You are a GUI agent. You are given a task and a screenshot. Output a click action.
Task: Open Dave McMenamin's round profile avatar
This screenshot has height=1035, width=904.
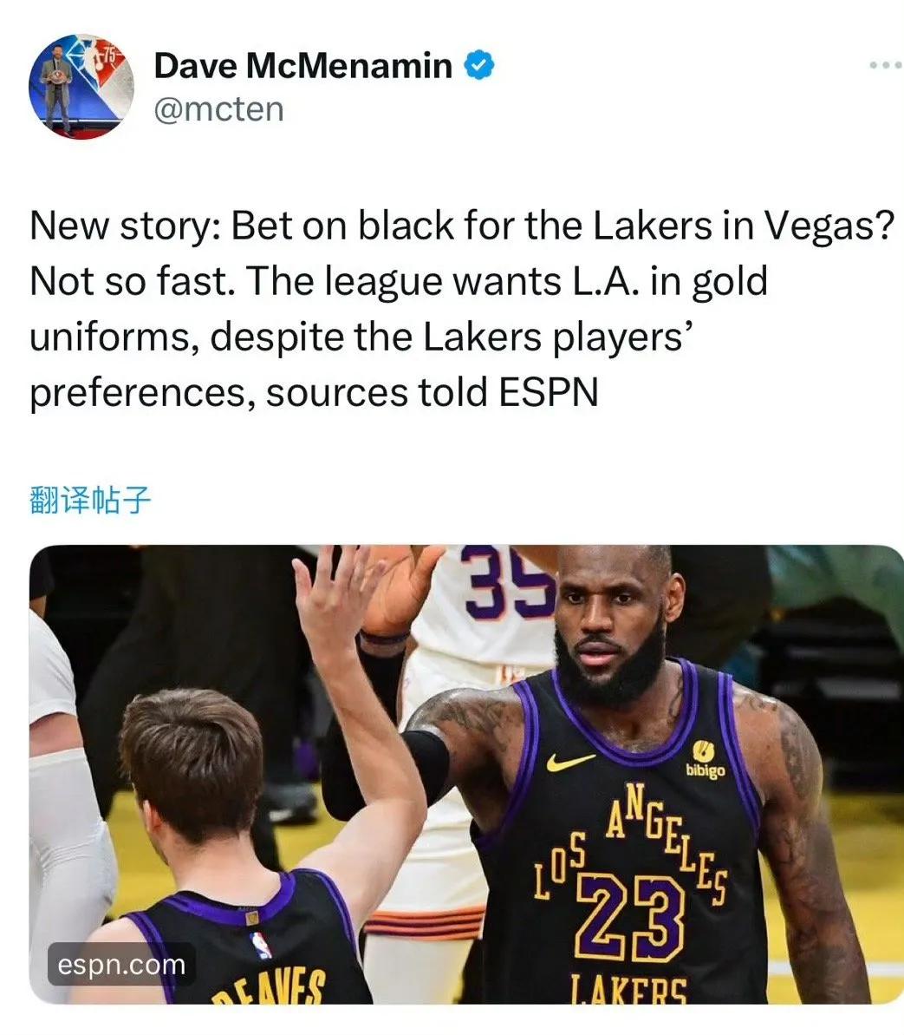coord(81,87)
